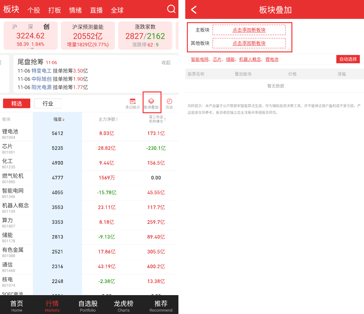
Task: Open 主板块 add-sector selector
Action: [249, 30]
